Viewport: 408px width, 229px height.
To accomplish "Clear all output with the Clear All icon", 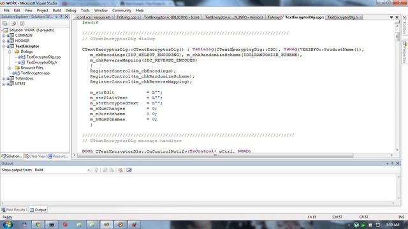I will click(120, 170).
